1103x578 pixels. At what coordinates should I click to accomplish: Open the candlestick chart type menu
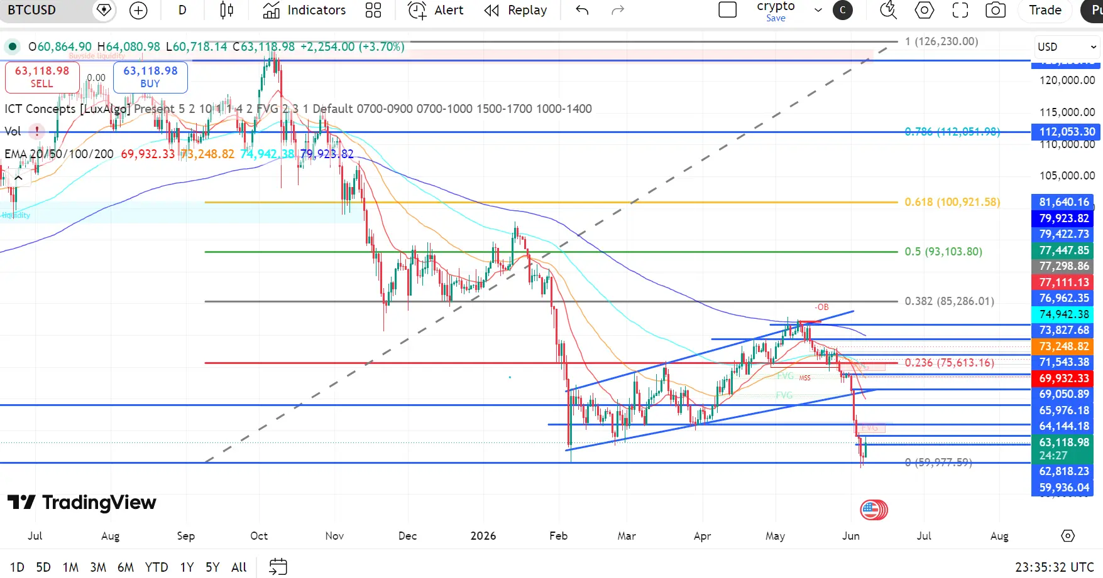tap(227, 10)
